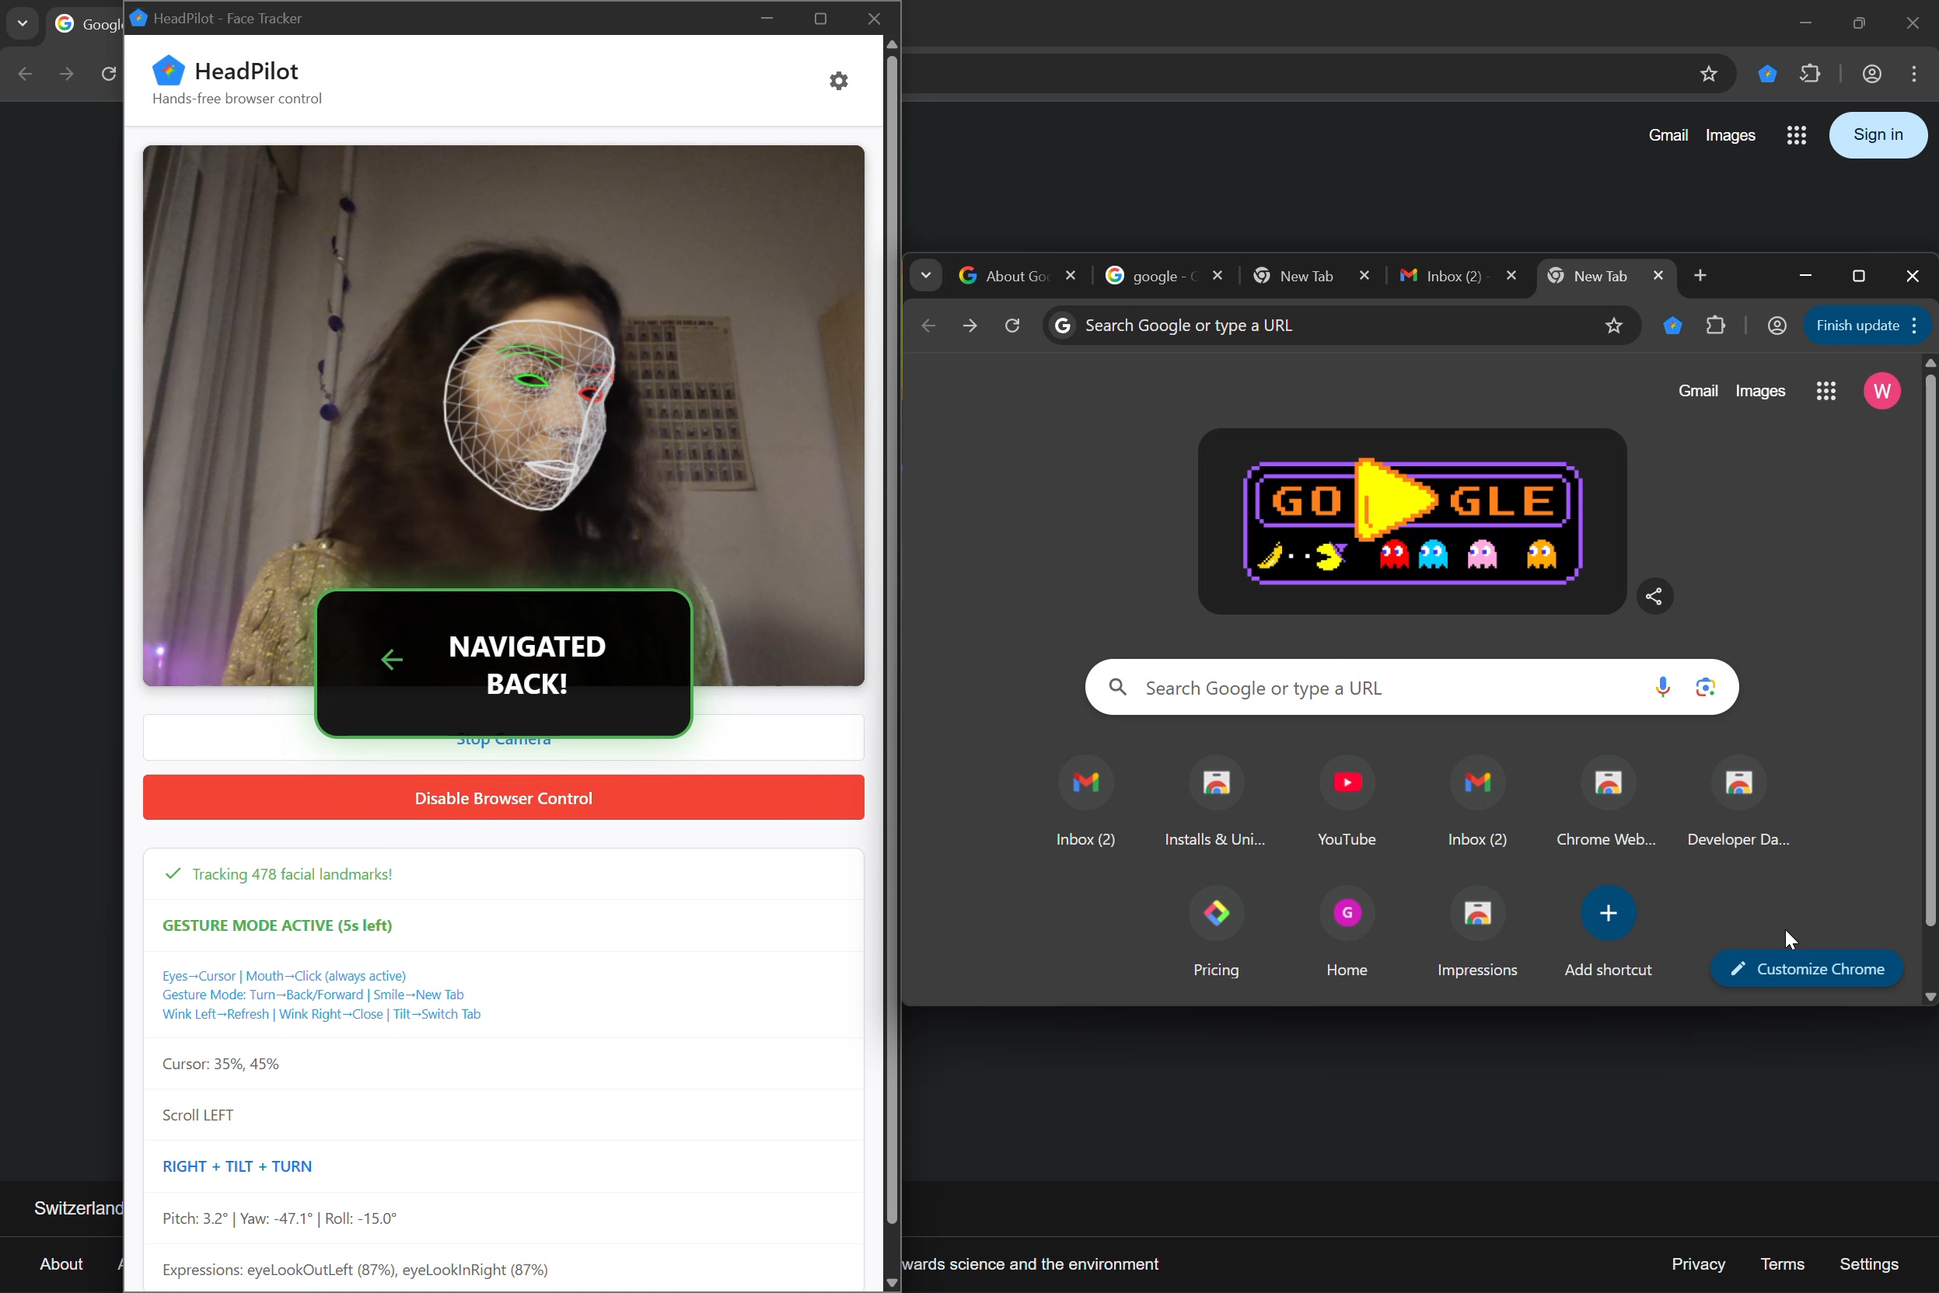1939x1293 pixels.
Task: Open the Extensions puzzle icon menu
Action: tap(1716, 326)
